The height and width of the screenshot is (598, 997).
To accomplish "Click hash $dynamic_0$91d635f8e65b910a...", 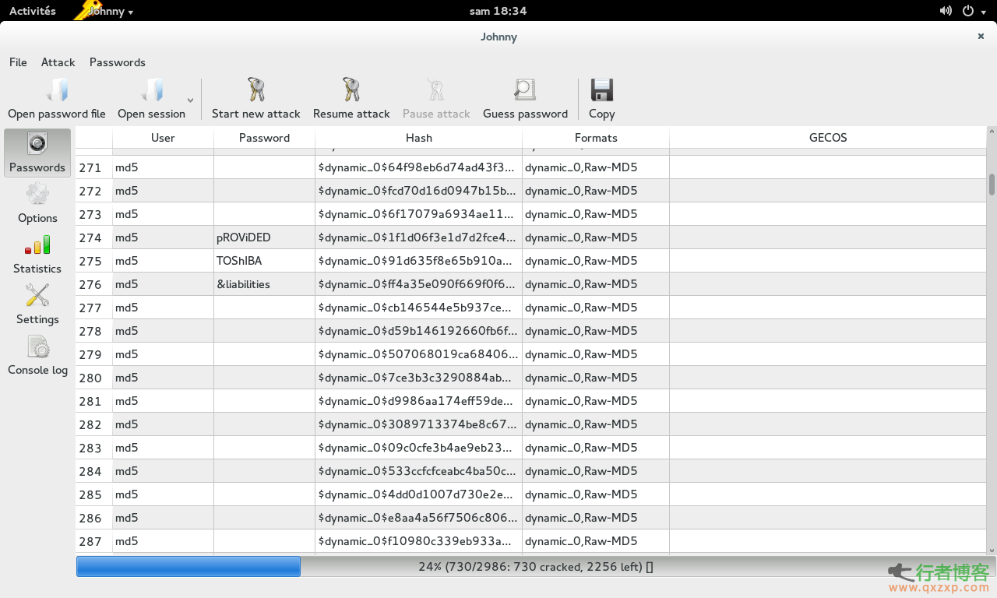I will click(x=418, y=261).
